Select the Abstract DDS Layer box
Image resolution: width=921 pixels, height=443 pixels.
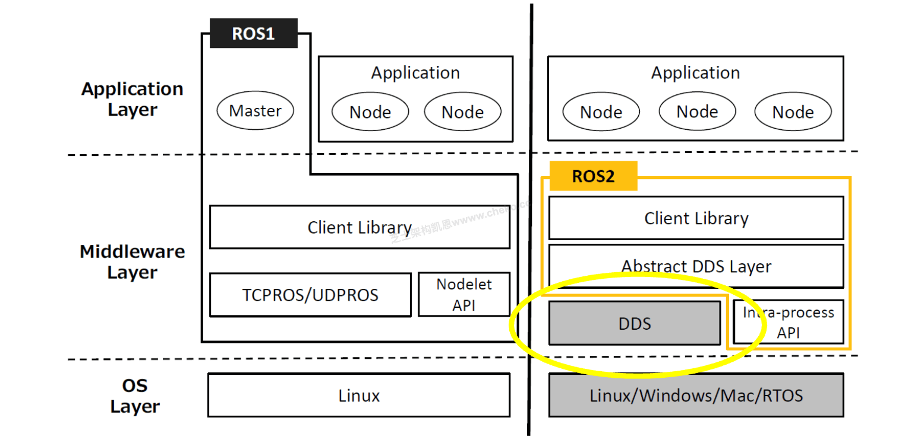tap(696, 266)
